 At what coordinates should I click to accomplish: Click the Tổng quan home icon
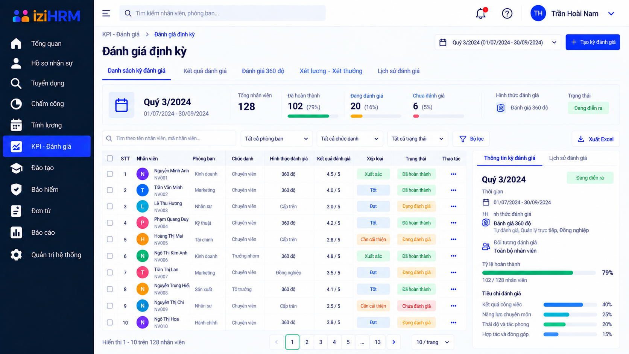click(x=16, y=44)
